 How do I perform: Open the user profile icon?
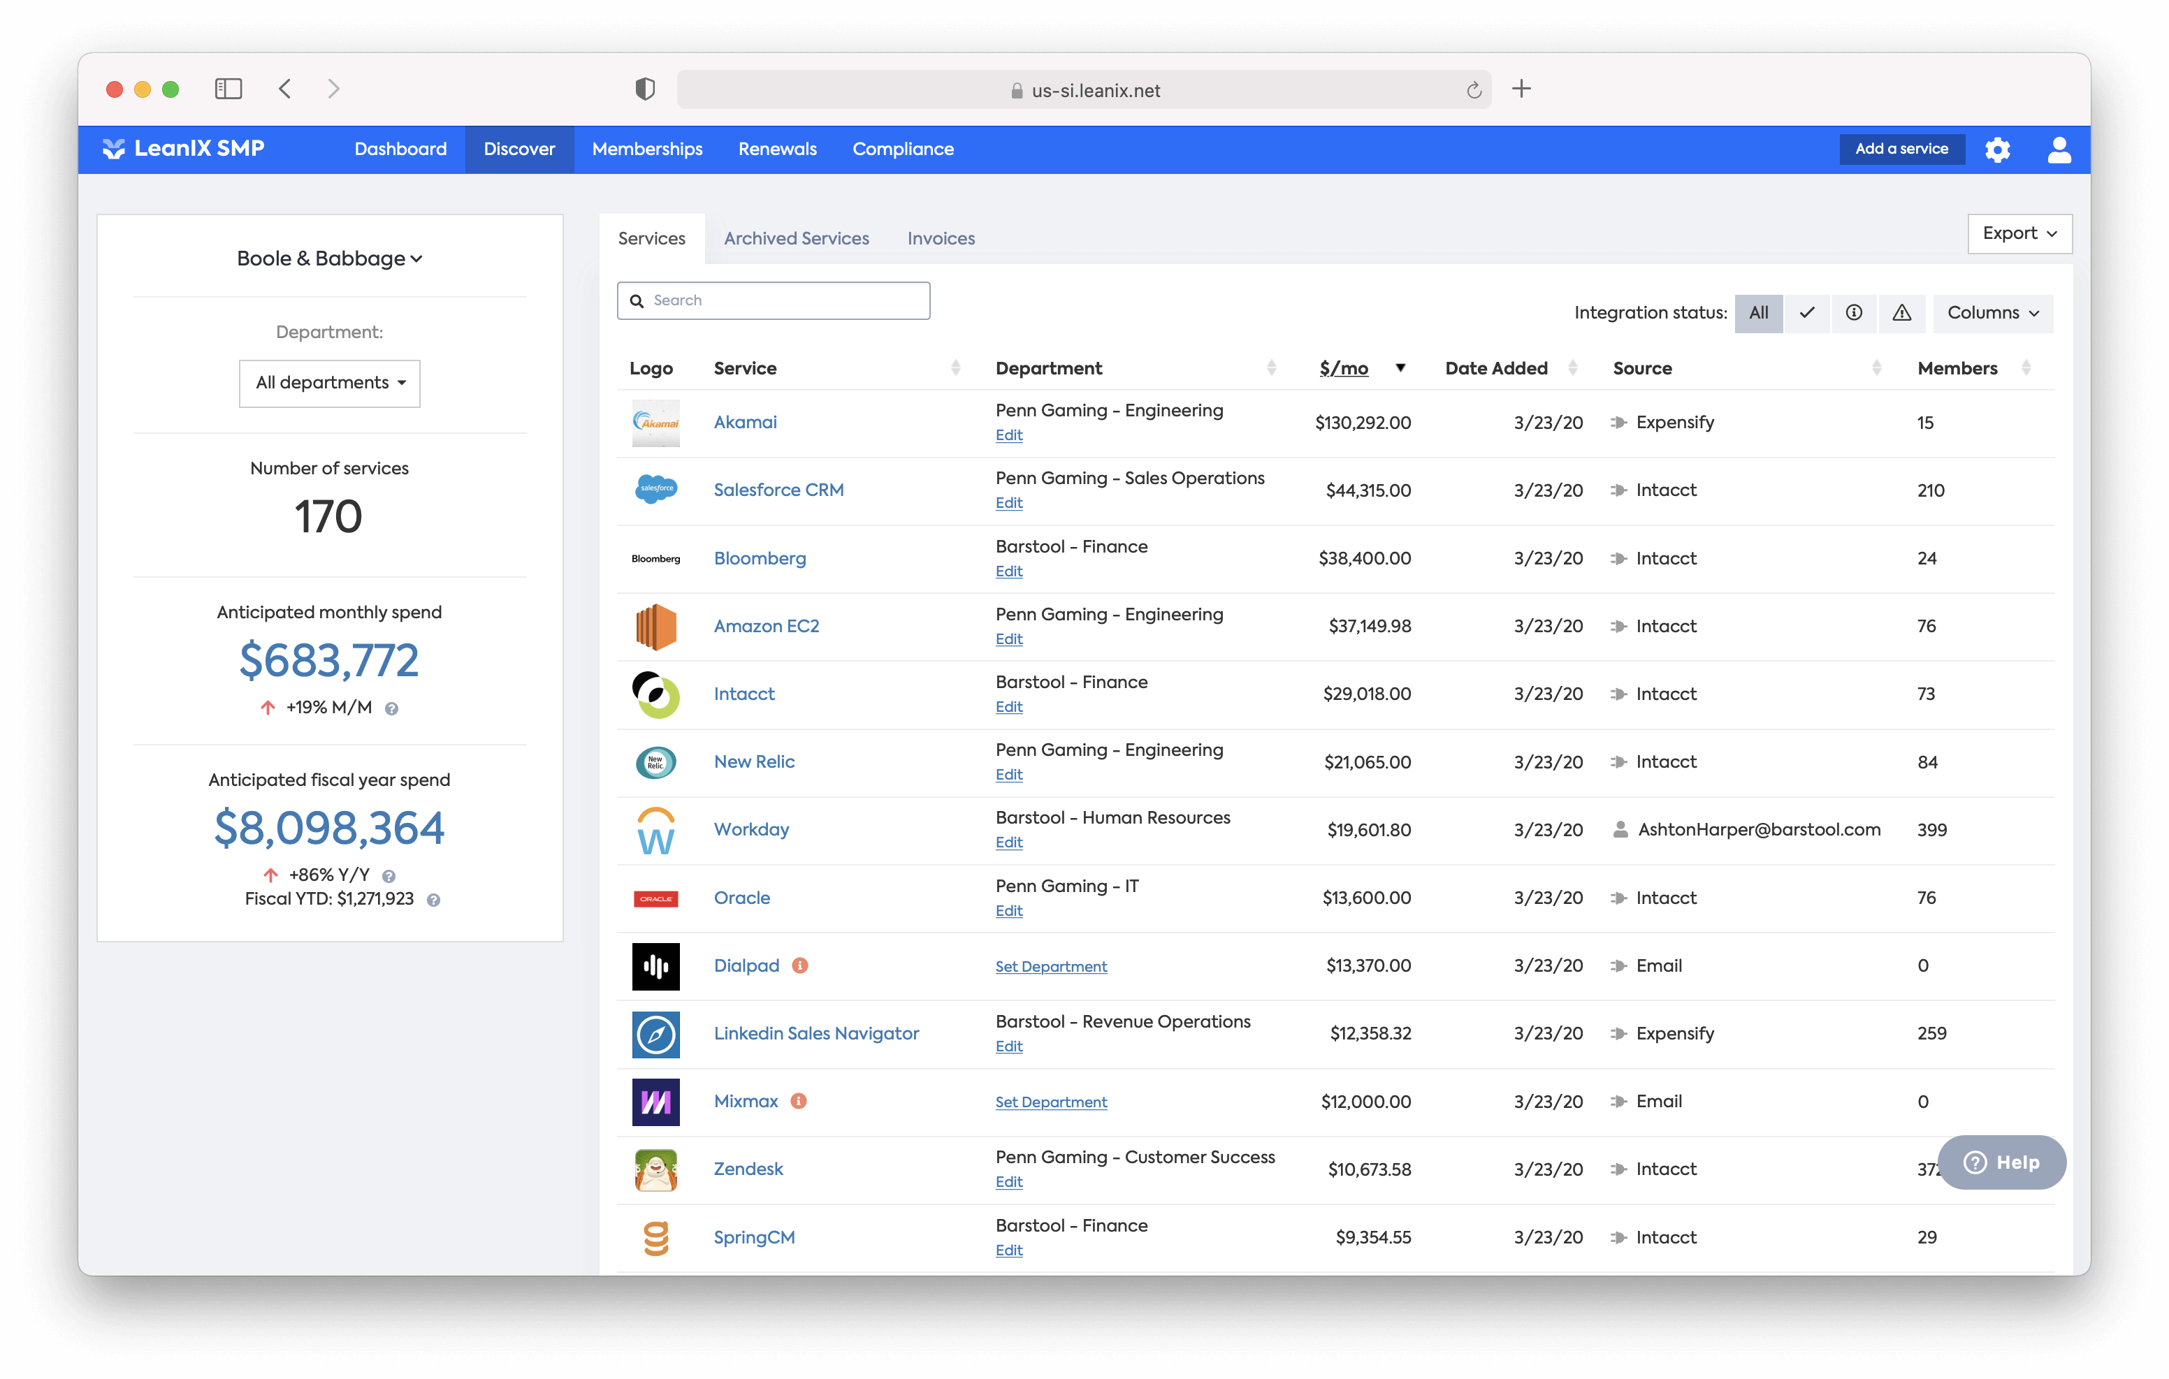2059,149
